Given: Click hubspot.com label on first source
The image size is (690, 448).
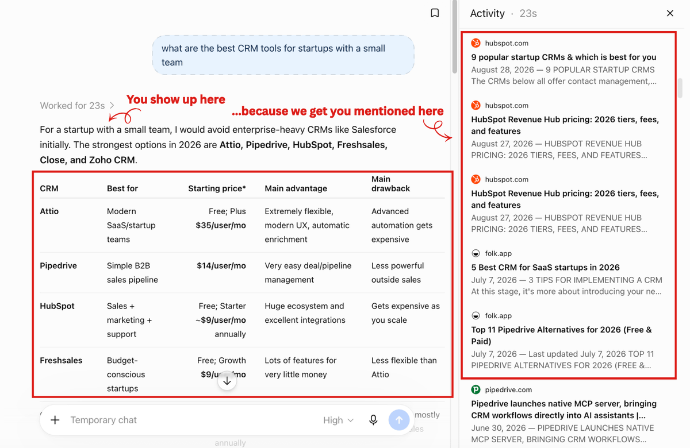Looking at the screenshot, I should click(x=507, y=43).
